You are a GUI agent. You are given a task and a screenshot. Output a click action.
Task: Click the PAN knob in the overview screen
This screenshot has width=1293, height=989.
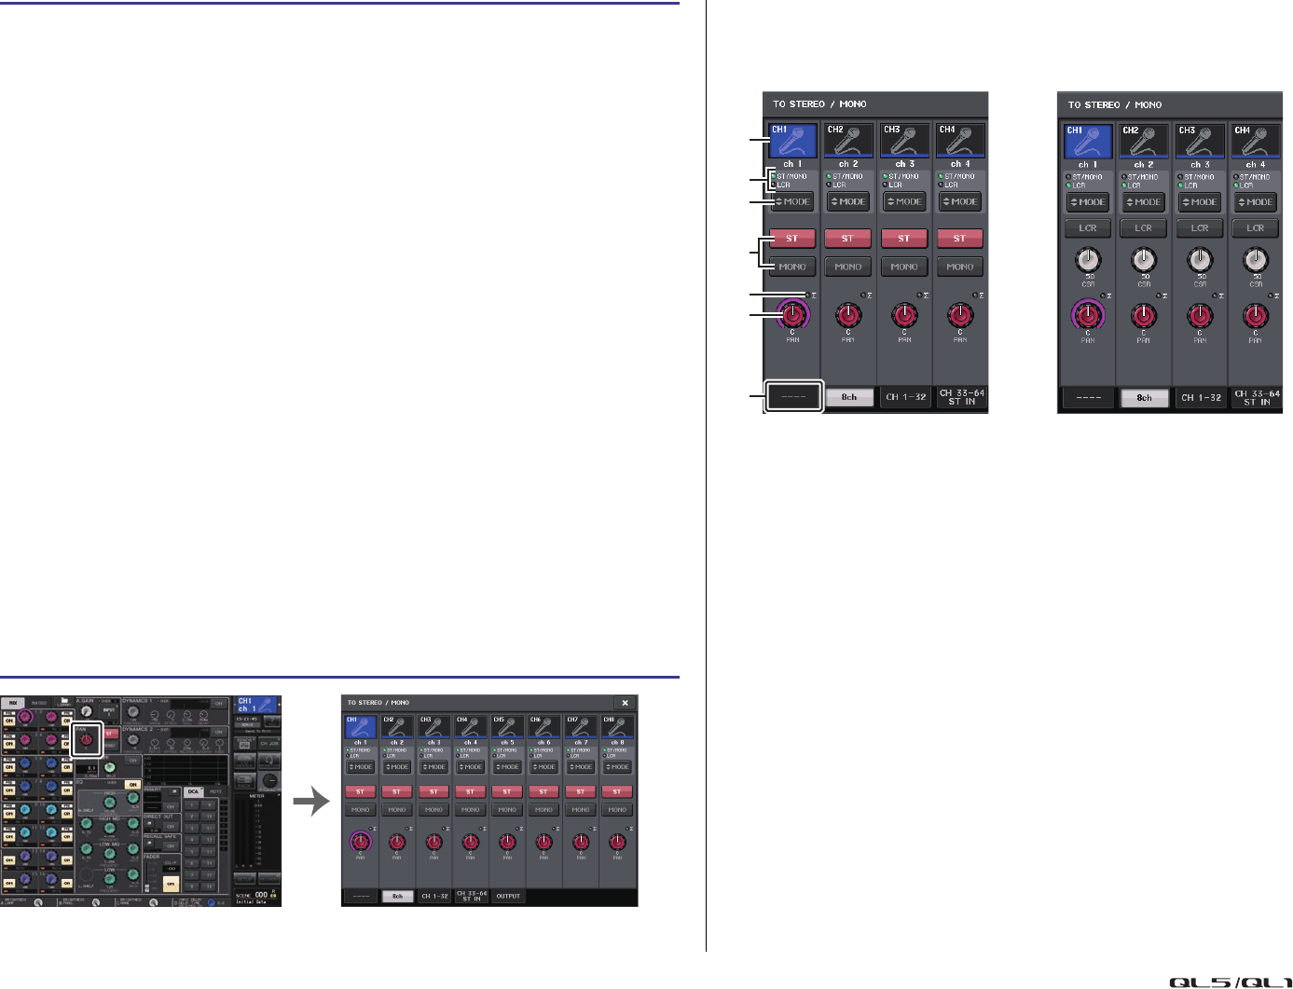tap(86, 740)
